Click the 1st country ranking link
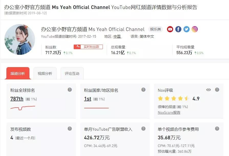This screenshot has height=156, width=229. [x=88, y=99]
